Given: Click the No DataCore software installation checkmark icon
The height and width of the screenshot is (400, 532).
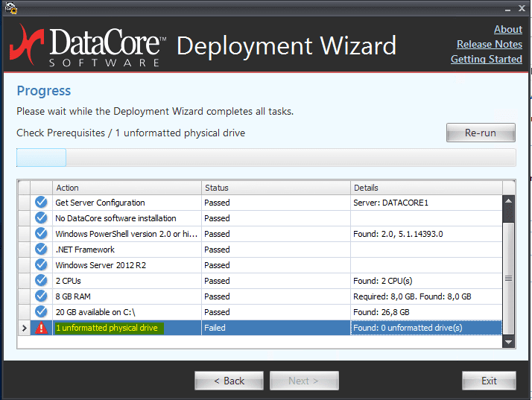Looking at the screenshot, I should click(x=41, y=218).
